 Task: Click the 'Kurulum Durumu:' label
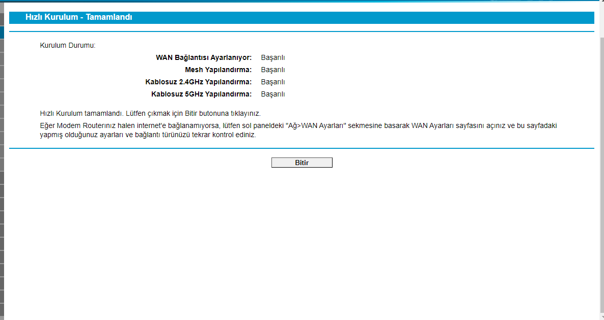68,45
